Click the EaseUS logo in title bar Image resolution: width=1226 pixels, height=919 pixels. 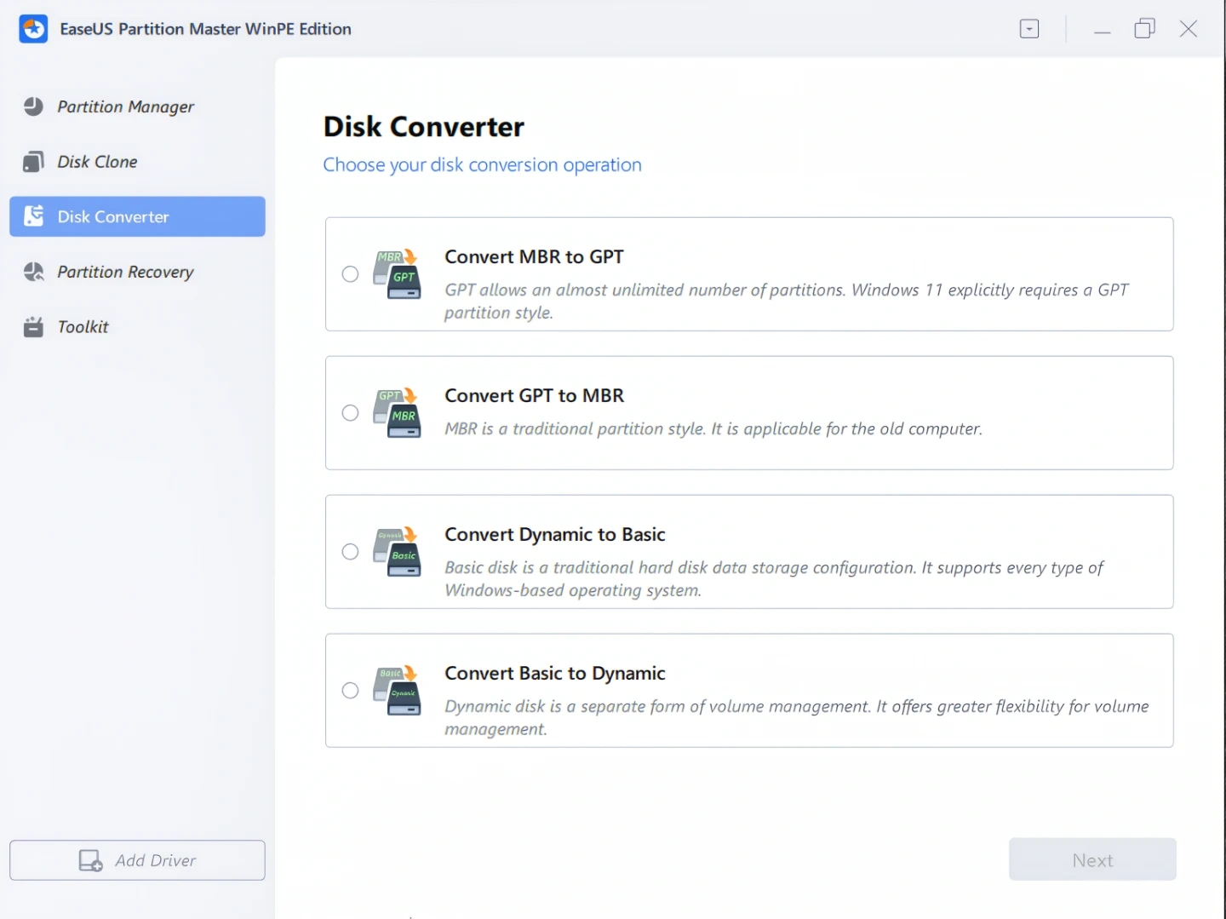(x=33, y=29)
